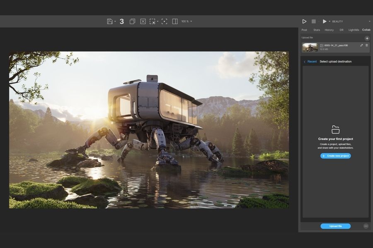The width and height of the screenshot is (373, 248).
Task: Click the Create your first project text
Action: (335, 139)
